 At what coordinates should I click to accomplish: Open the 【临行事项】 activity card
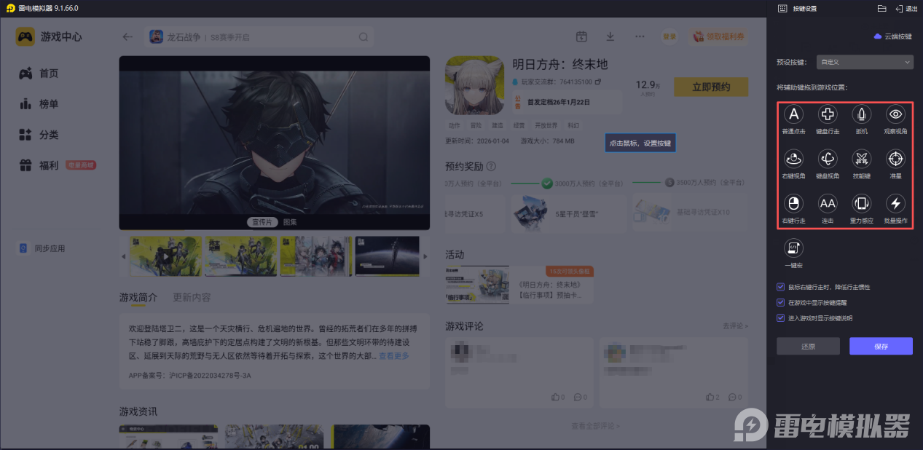pos(519,285)
